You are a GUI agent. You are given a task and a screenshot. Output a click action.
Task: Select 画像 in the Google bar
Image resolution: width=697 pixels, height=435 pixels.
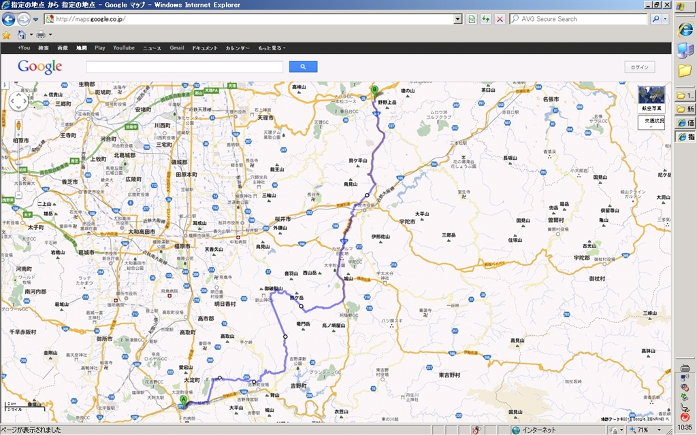(63, 48)
